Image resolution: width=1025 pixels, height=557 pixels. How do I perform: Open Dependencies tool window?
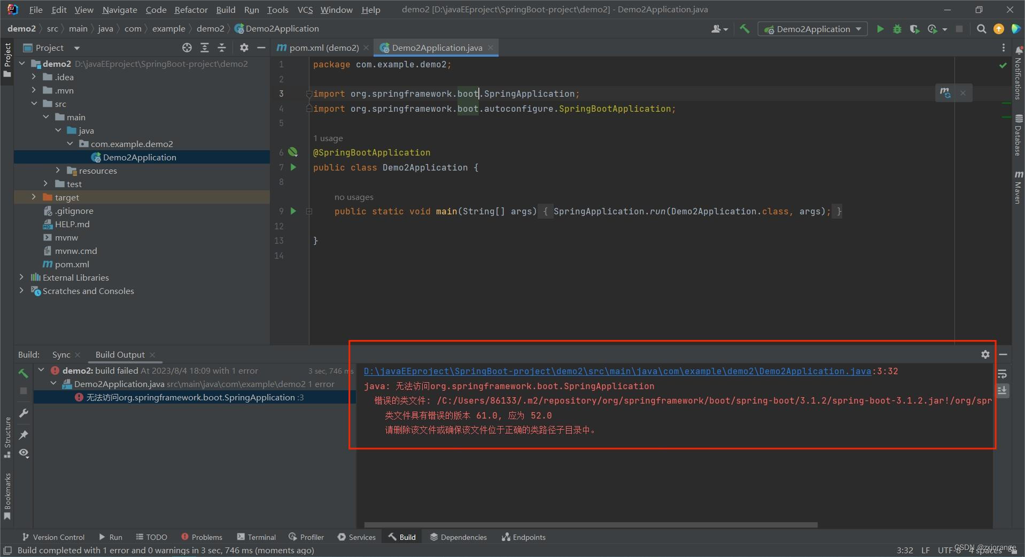click(x=459, y=537)
